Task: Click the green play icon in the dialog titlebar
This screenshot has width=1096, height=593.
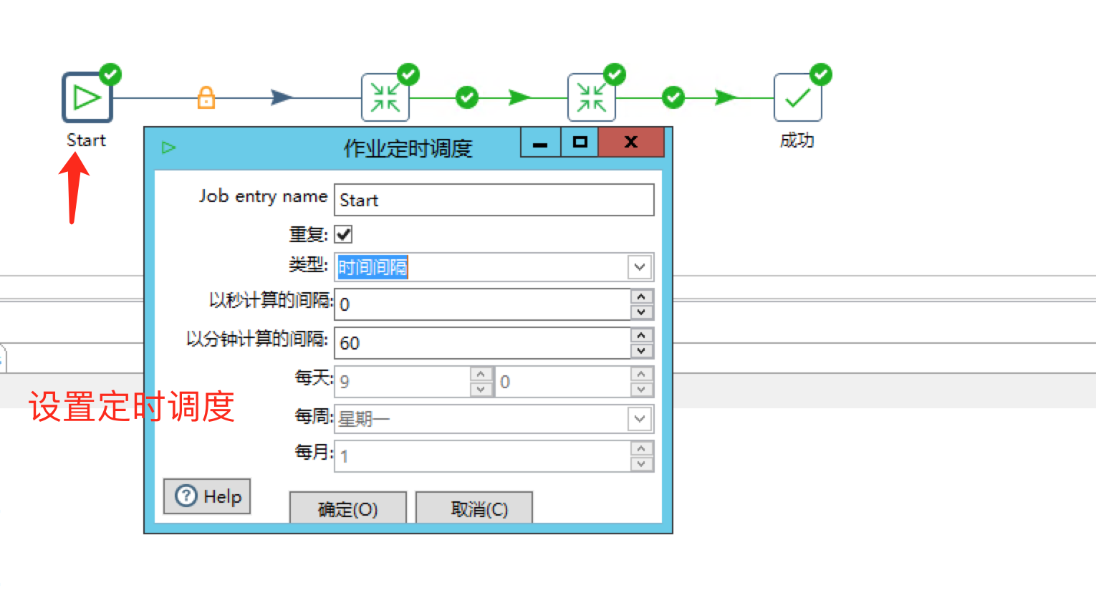Action: 169,147
